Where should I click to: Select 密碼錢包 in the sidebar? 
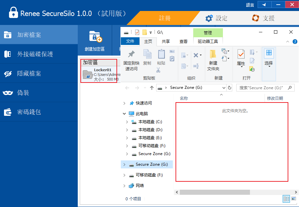pyautogui.click(x=39, y=112)
